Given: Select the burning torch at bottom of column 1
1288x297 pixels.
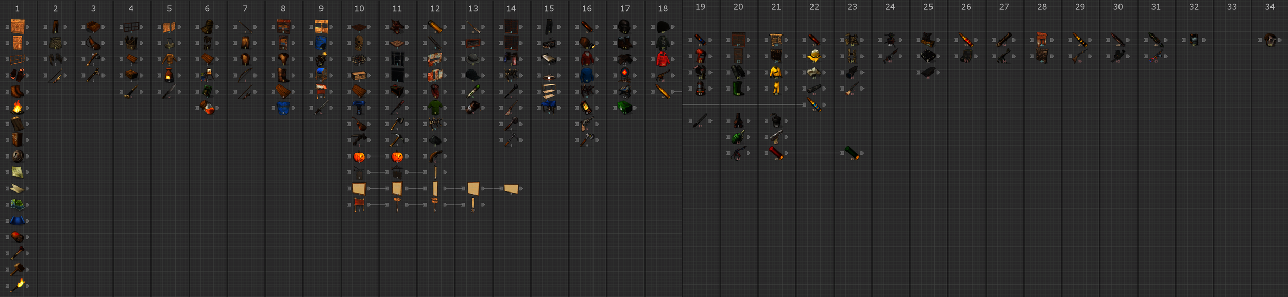Looking at the screenshot, I should (x=17, y=285).
